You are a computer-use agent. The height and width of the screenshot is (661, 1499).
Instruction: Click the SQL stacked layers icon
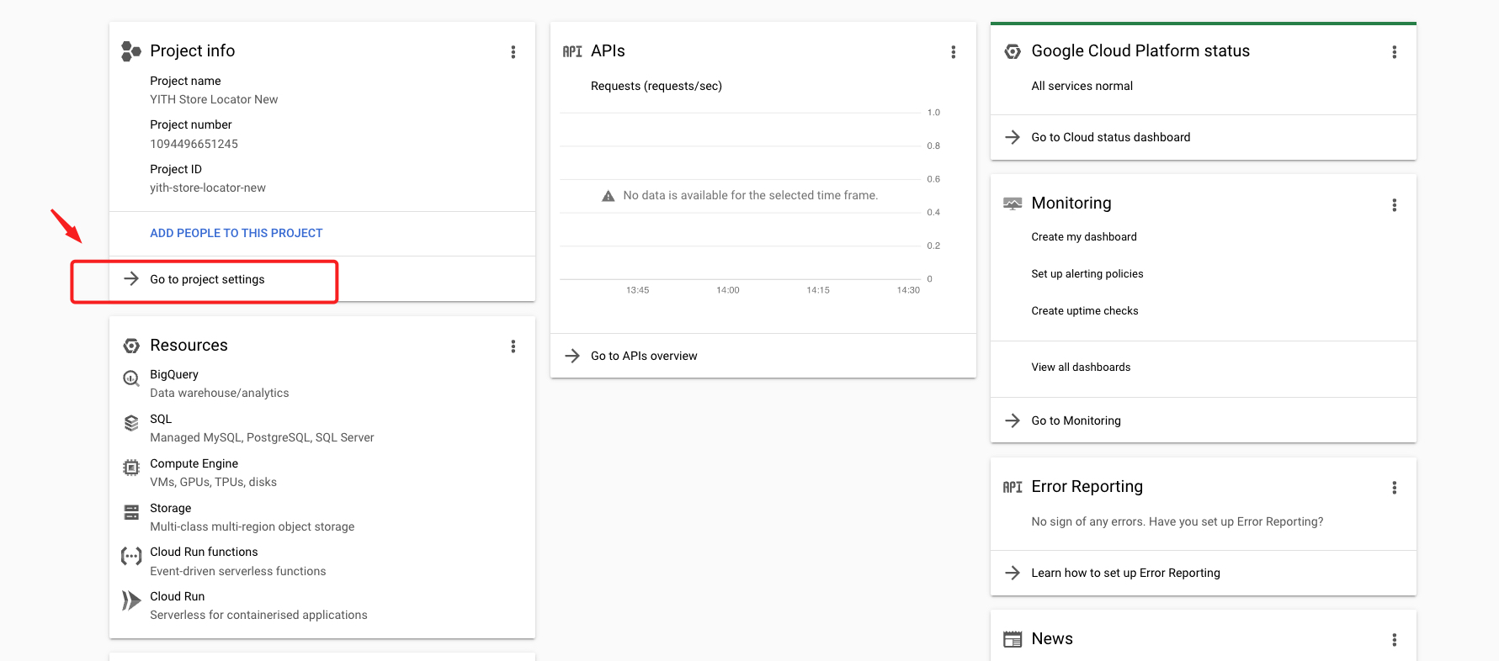[x=131, y=423]
